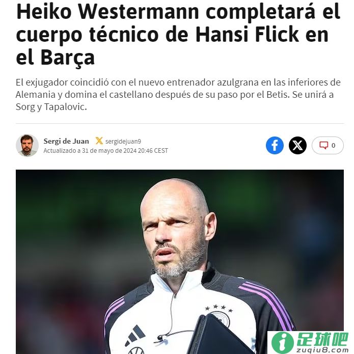Screen dimensions: 354x354
Task: Click the zuqiu8.com green watermark logo
Action: [x=310, y=342]
